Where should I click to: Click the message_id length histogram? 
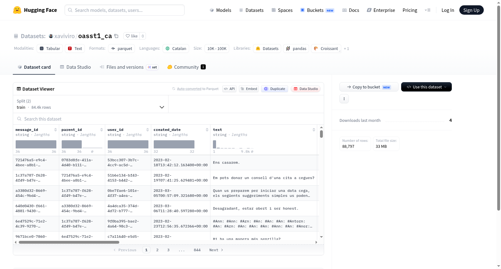coord(36,144)
